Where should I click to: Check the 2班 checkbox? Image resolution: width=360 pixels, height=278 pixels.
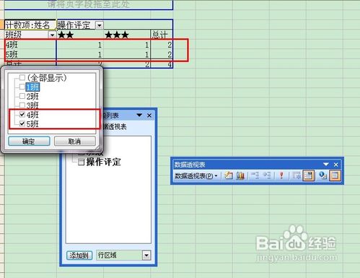tap(22, 96)
